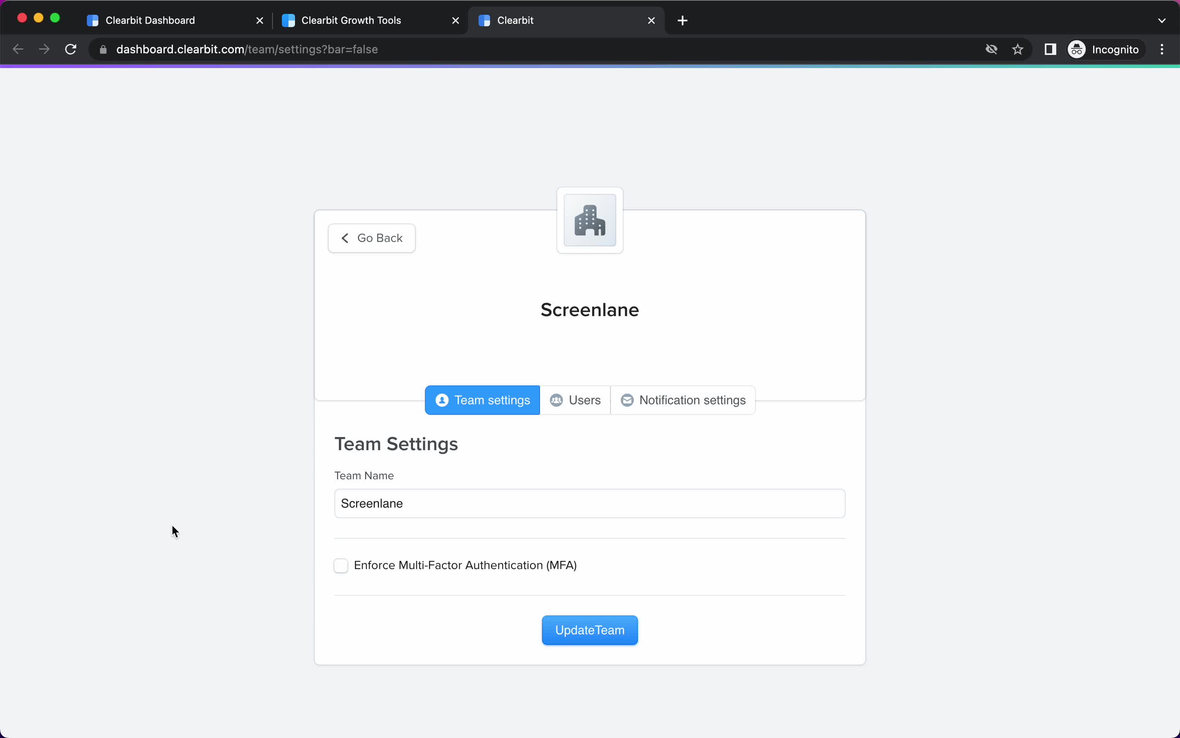Click the Team settings shield icon

point(442,400)
